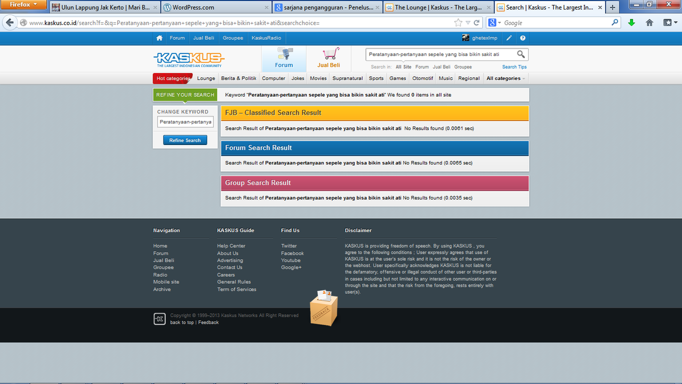Click the Feedback text link in footer
Image resolution: width=682 pixels, height=384 pixels.
pos(208,323)
